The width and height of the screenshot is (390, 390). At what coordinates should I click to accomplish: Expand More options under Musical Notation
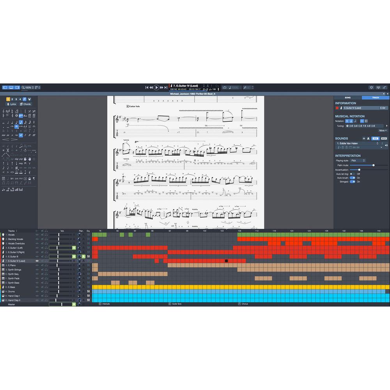[383, 131]
